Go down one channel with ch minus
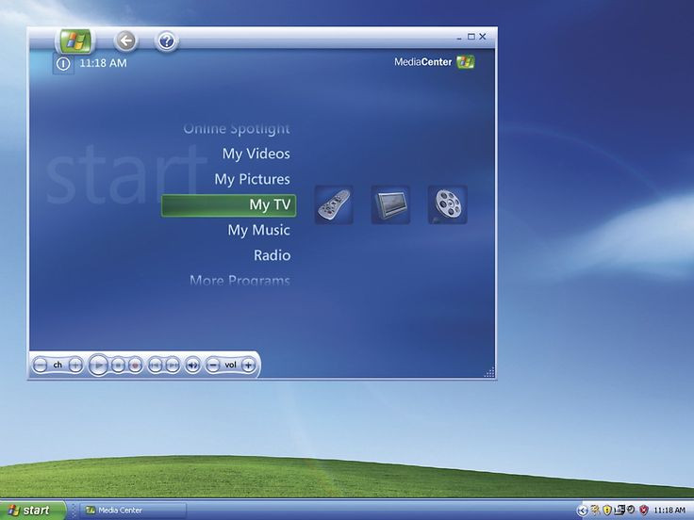 coord(40,365)
